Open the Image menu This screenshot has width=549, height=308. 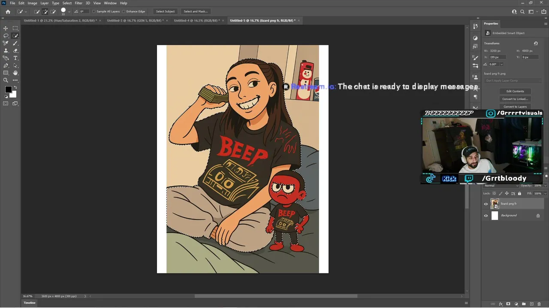click(32, 3)
